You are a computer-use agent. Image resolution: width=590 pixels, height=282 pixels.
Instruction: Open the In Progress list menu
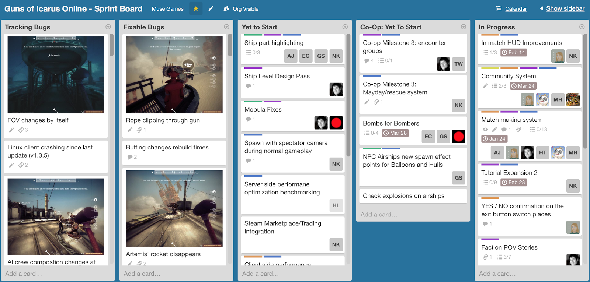pyautogui.click(x=582, y=27)
